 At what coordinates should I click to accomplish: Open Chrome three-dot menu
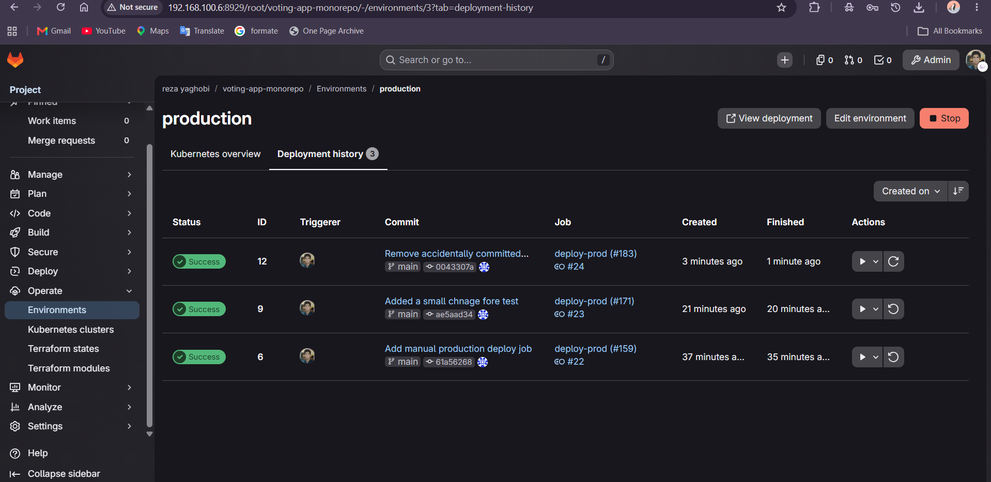[977, 7]
